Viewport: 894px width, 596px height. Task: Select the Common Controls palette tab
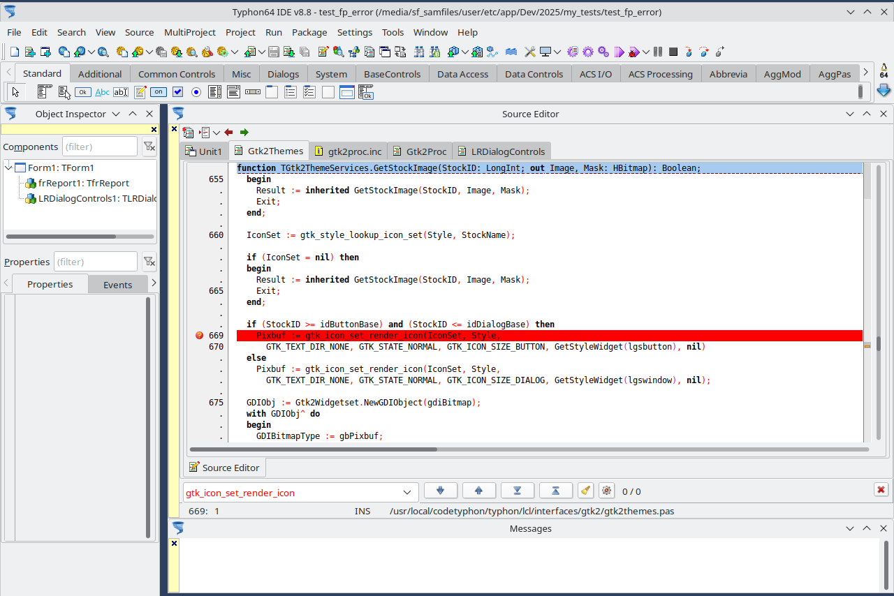177,74
